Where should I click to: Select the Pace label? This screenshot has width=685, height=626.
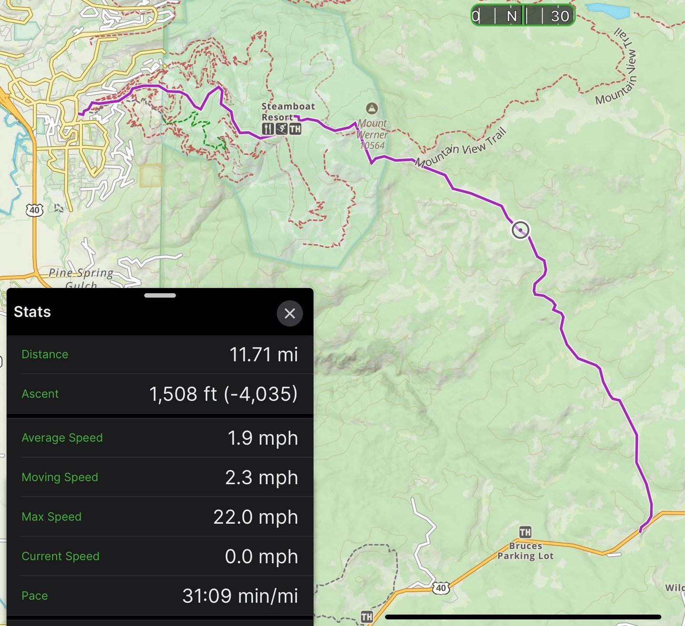(x=35, y=596)
